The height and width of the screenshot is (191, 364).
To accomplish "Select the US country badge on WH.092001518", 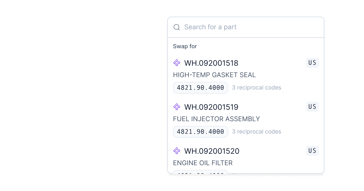I will 312,63.
